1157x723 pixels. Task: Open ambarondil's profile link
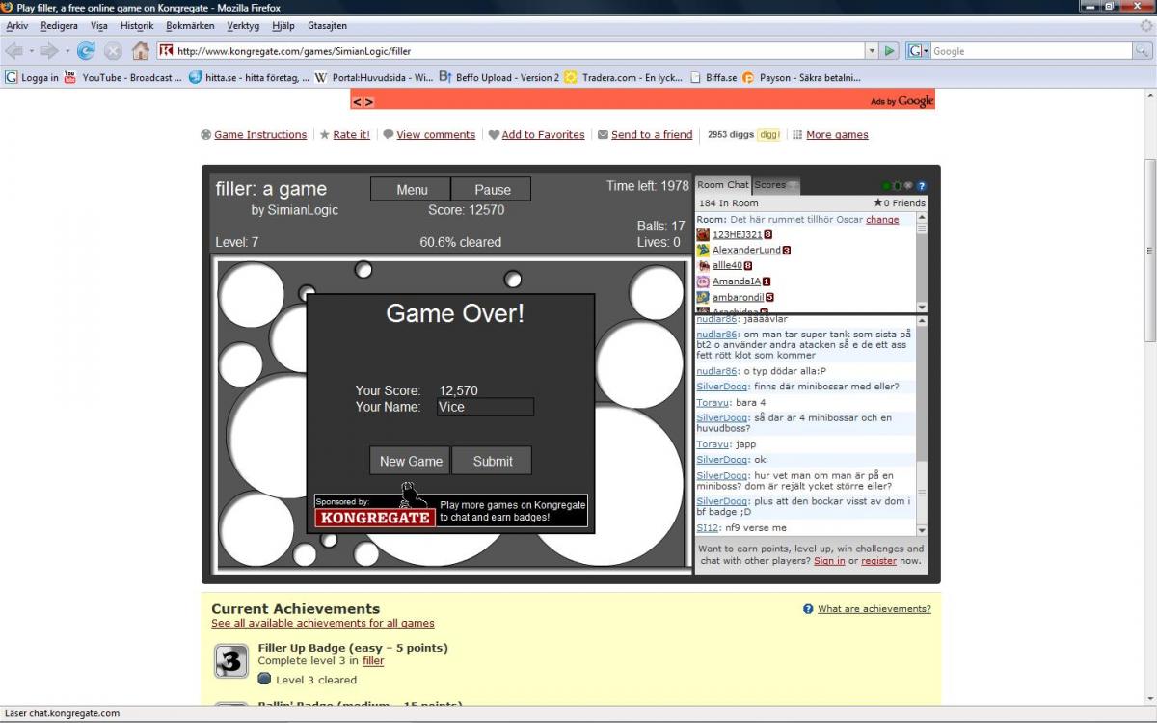click(738, 298)
